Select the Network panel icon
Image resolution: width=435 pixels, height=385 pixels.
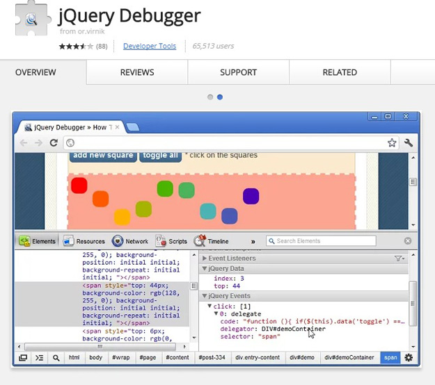click(x=118, y=241)
